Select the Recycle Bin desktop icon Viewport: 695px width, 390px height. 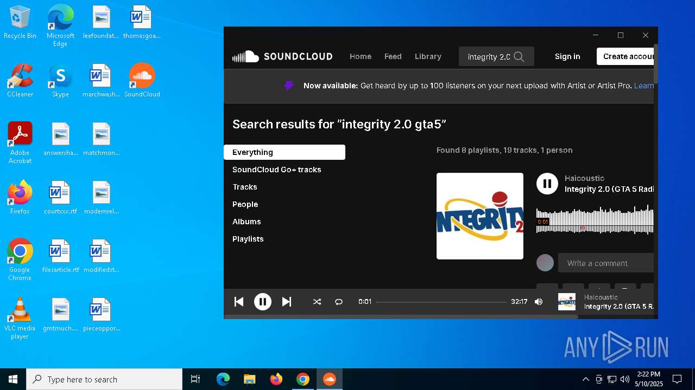[x=20, y=23]
